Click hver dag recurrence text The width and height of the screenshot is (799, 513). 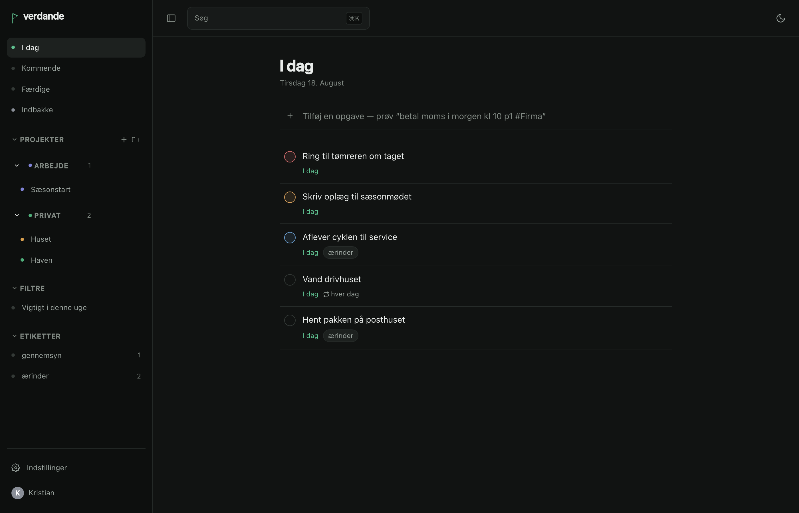pyautogui.click(x=345, y=294)
